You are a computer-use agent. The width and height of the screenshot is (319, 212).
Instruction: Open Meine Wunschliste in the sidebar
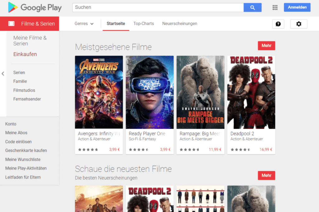point(23,160)
